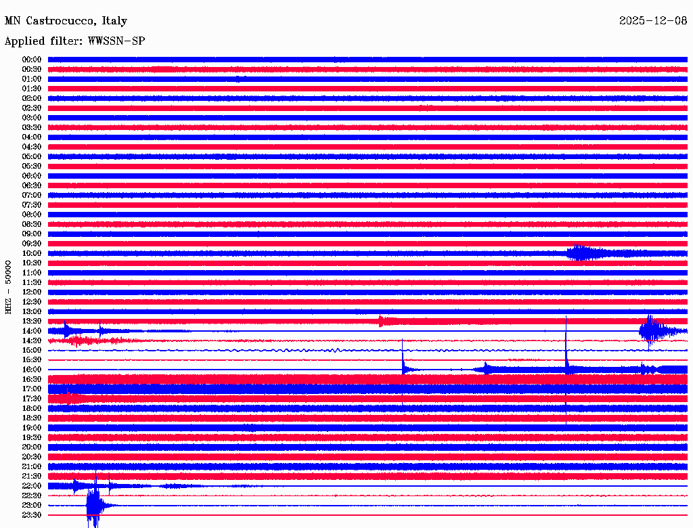This screenshot has height=528, width=693.
Task: Click the Applied filter: WWSSN-SP label
Action: [x=74, y=41]
